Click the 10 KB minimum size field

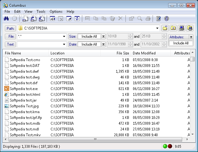[118, 36]
